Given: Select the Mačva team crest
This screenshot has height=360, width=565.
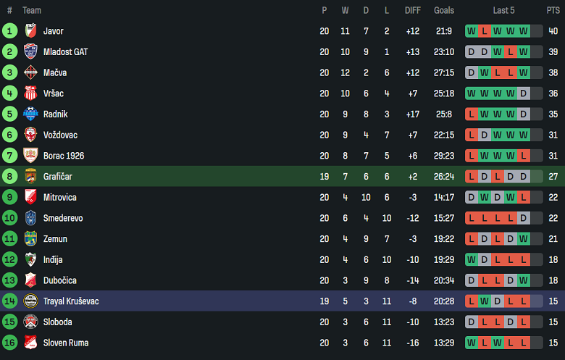Looking at the screenshot, I should click(x=30, y=72).
